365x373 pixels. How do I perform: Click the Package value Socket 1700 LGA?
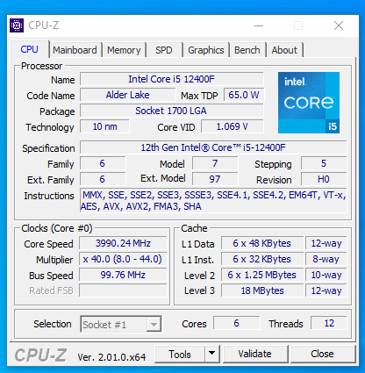[172, 111]
